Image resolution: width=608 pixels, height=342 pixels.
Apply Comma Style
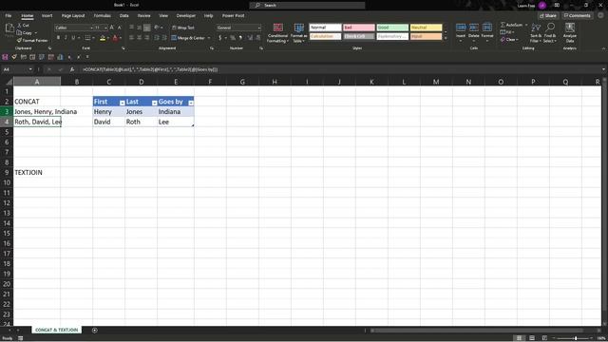coord(240,38)
